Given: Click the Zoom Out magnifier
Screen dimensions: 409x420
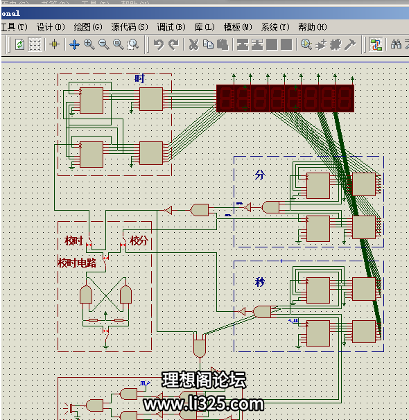Looking at the screenshot, I should pos(104,44).
